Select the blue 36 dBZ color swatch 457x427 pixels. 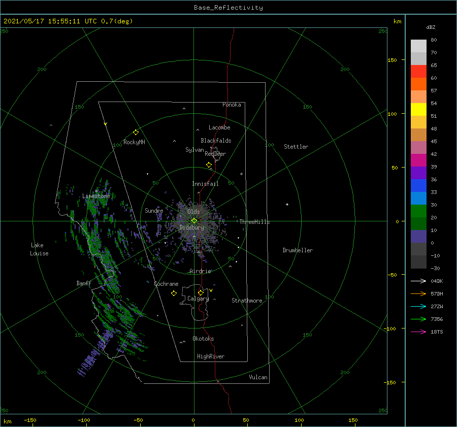418,186
